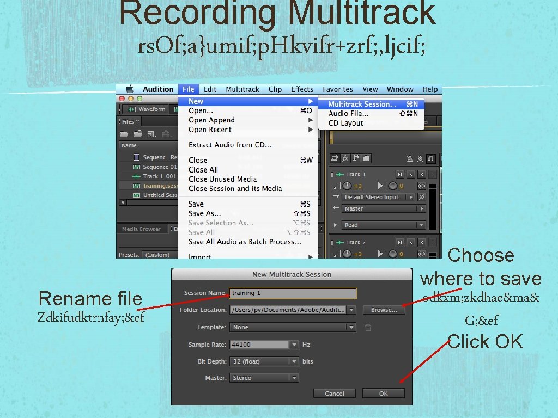Open the Help menu
Viewport: 558px width, 418px height.
(430, 89)
